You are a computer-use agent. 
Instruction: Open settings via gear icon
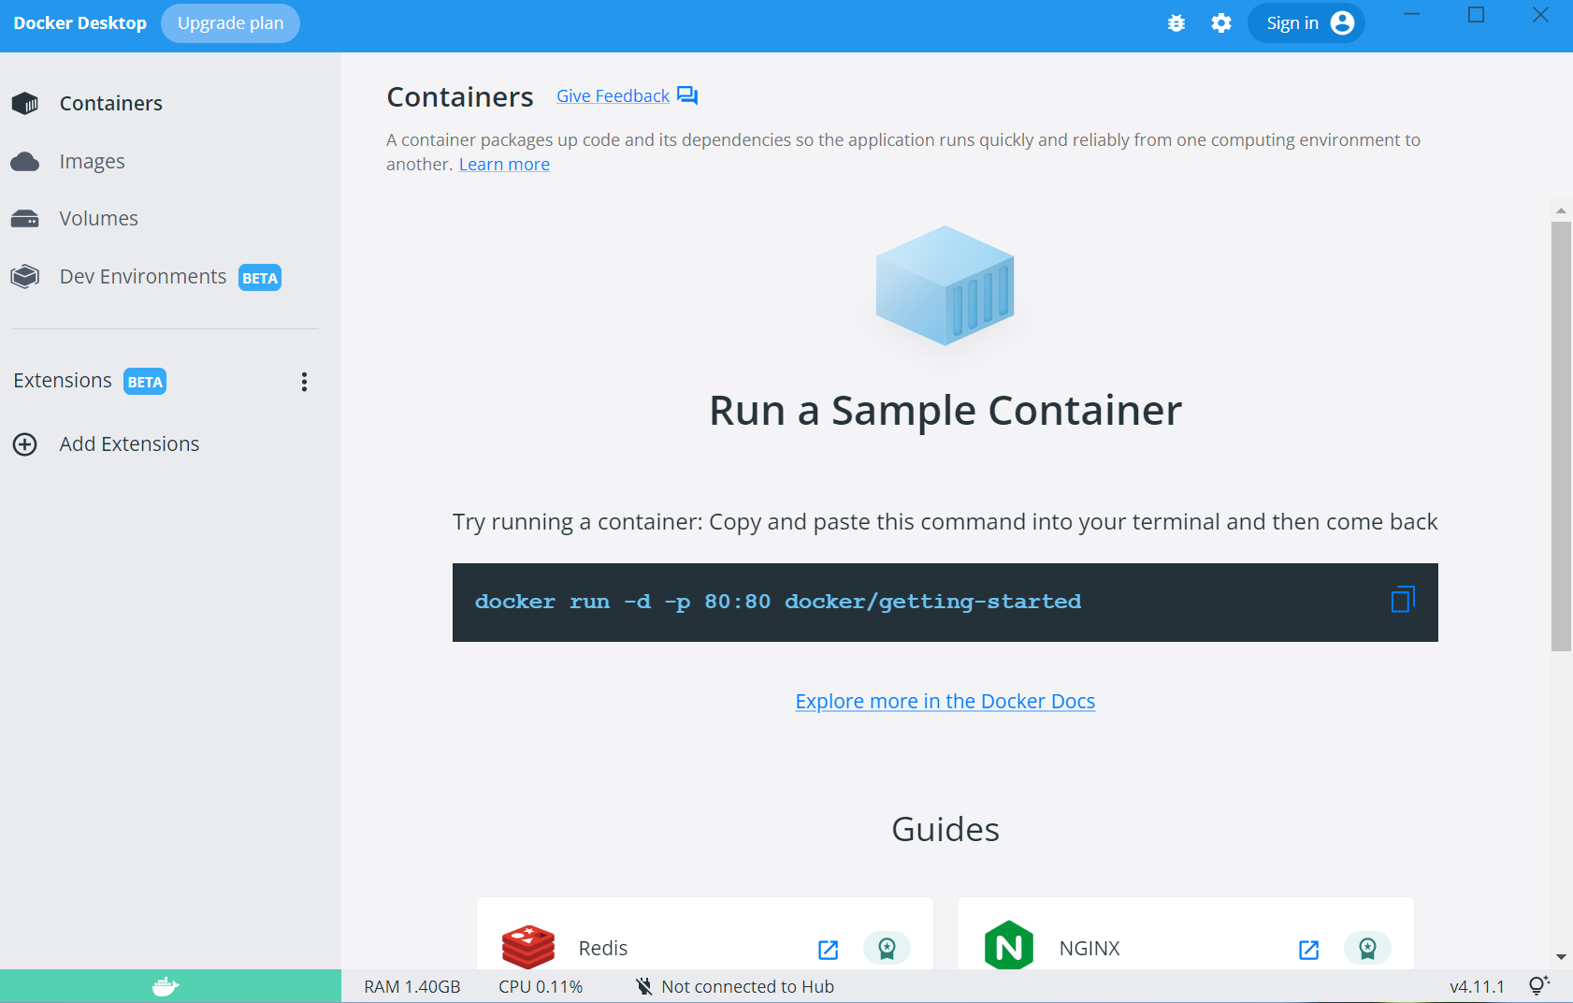pos(1221,23)
